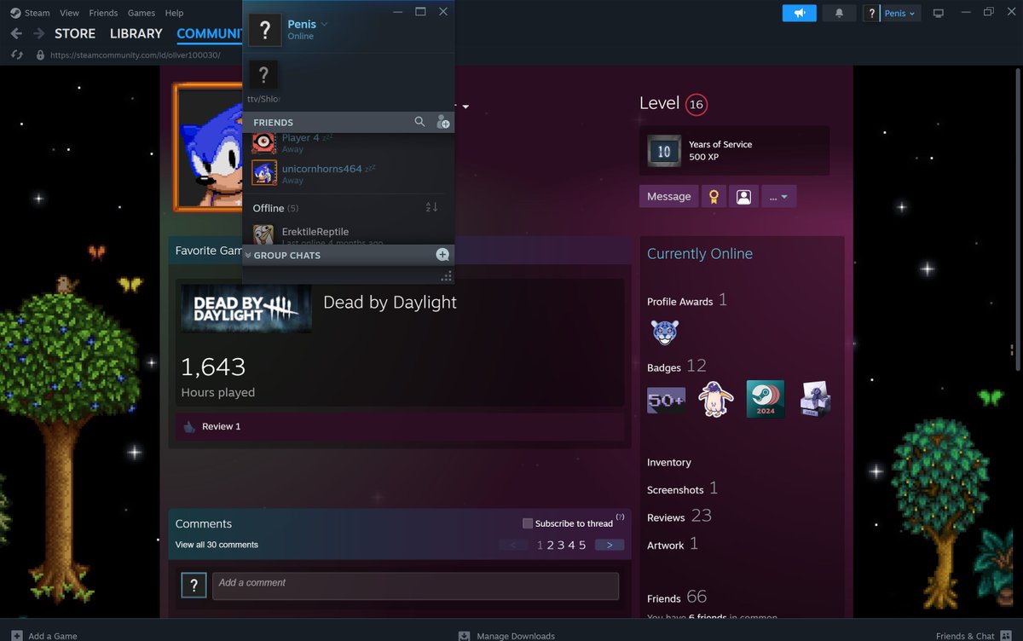Click the resize grip dots of the friends window
The width and height of the screenshot is (1023, 641).
coord(446,276)
